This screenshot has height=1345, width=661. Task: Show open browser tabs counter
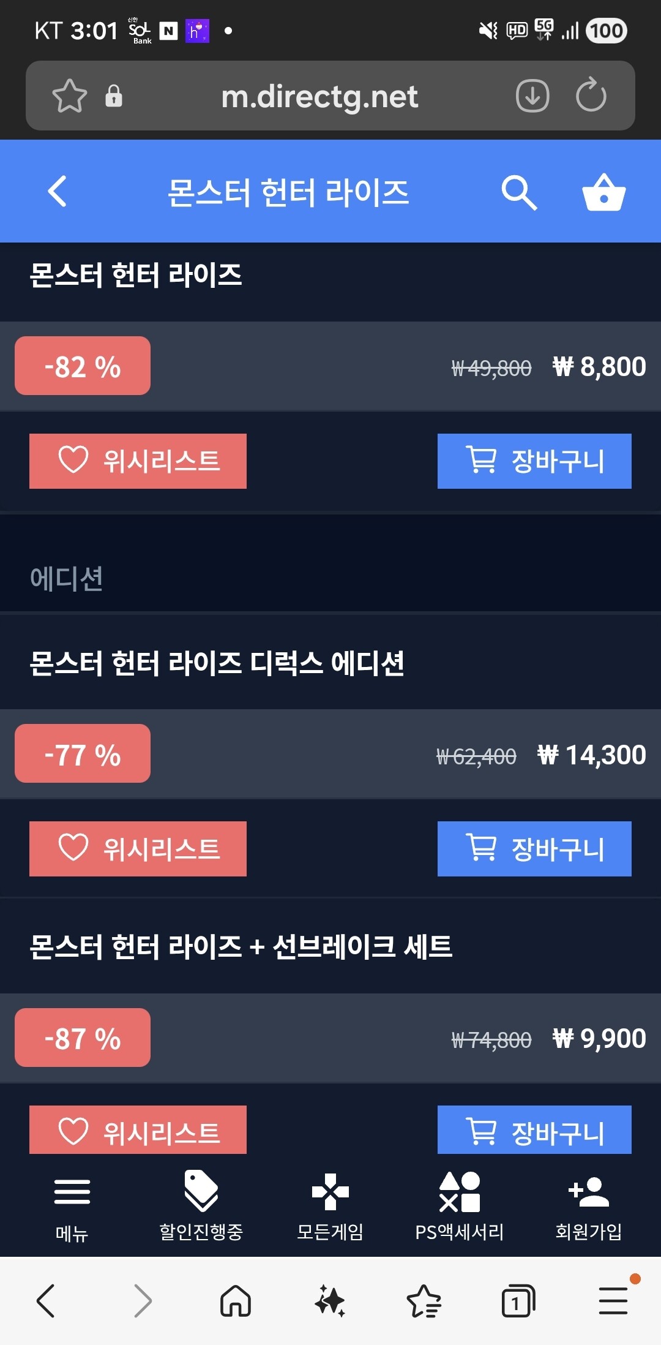pos(518,1300)
